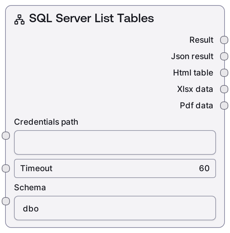Focus the empty Credentials path text box
The height and width of the screenshot is (233, 230).
pyautogui.click(x=115, y=142)
